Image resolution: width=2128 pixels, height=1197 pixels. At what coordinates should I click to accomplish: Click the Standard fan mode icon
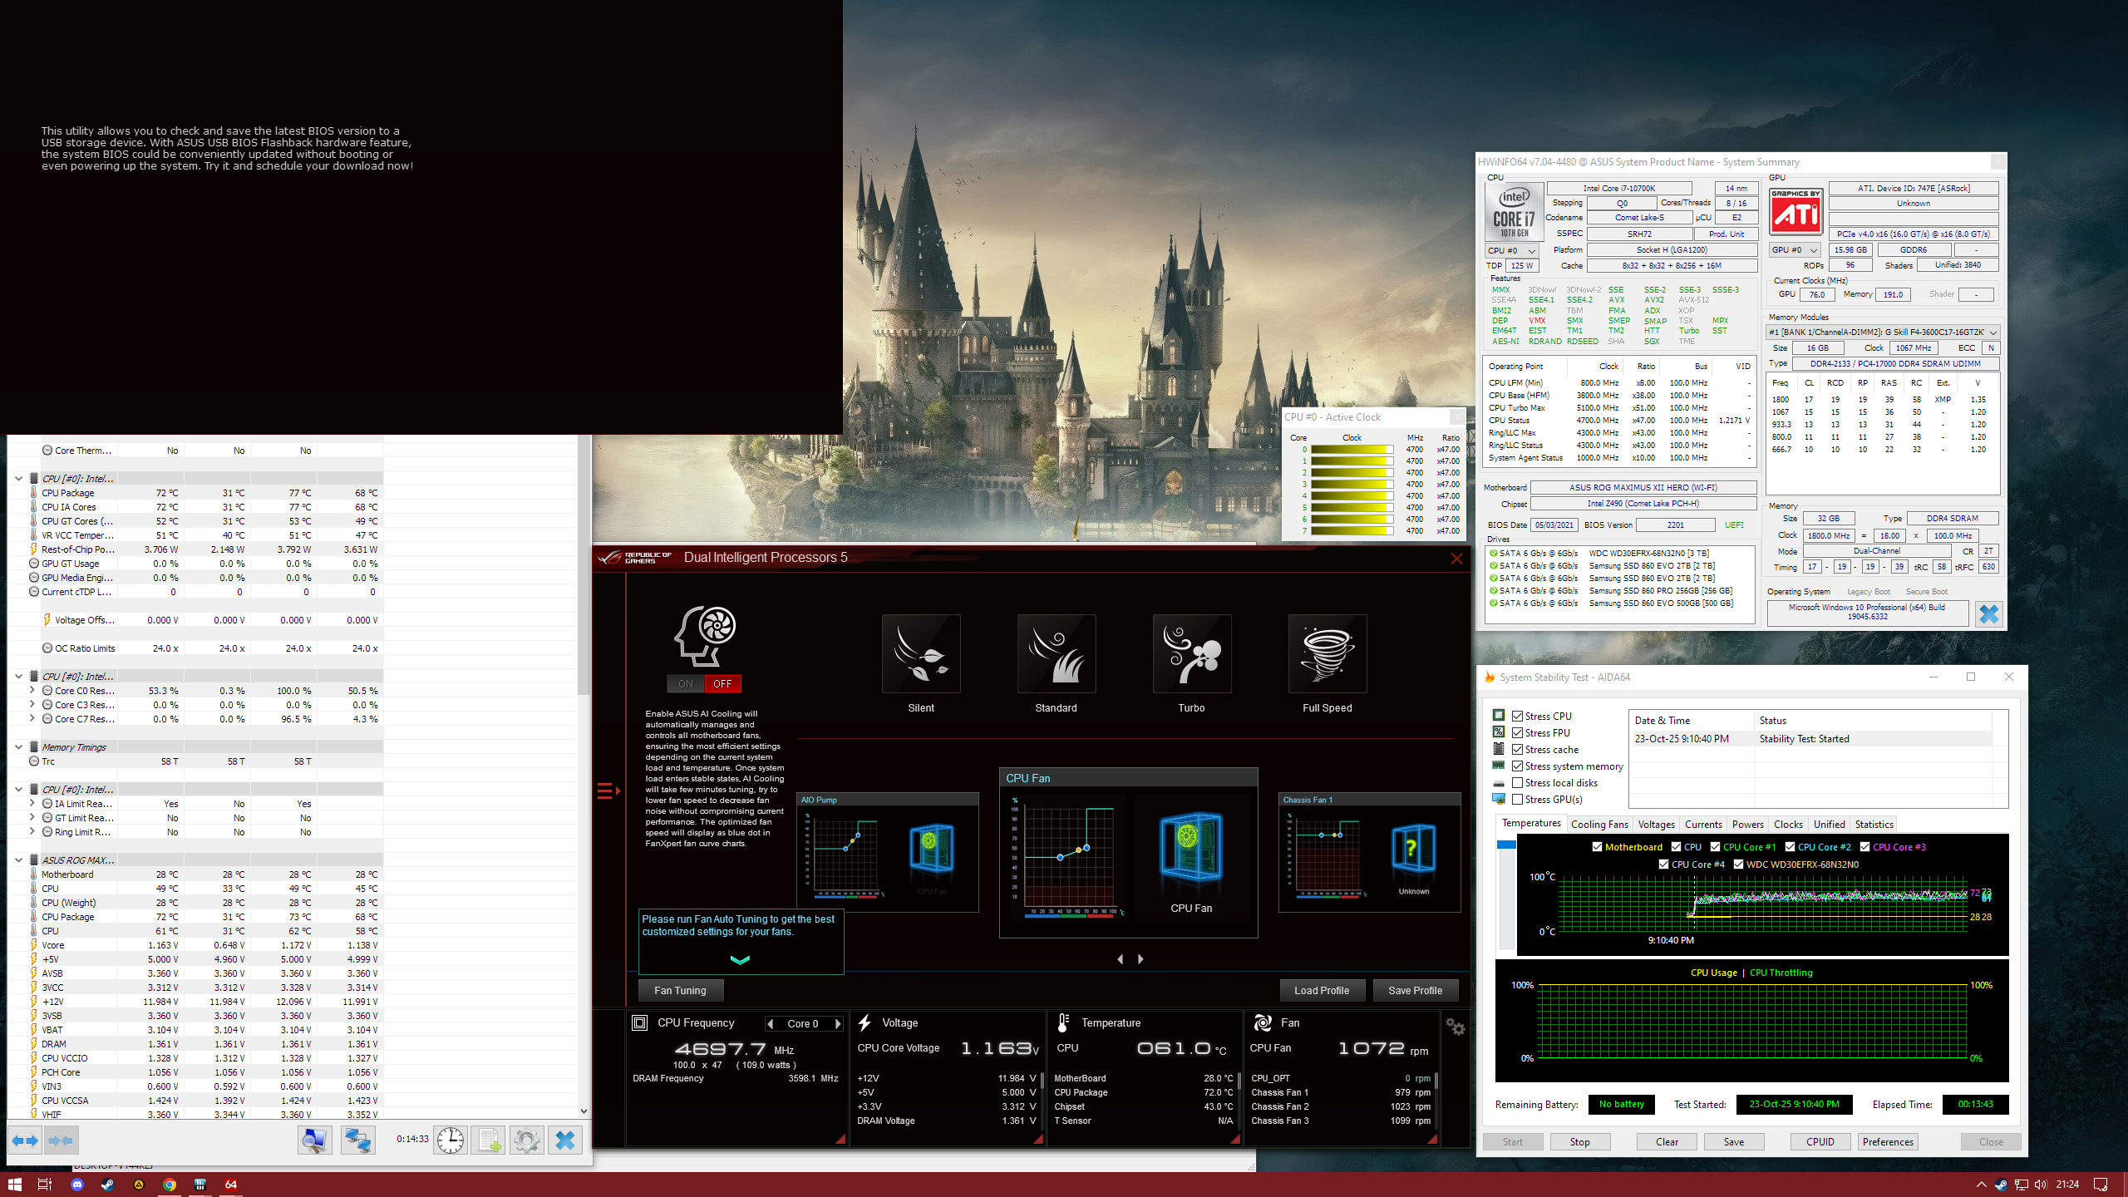coord(1056,653)
